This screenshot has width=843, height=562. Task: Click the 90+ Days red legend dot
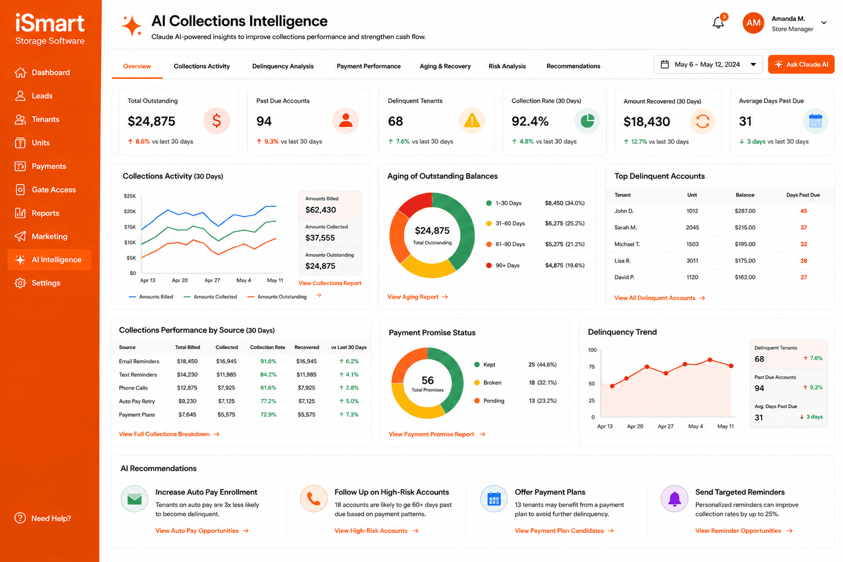click(489, 266)
